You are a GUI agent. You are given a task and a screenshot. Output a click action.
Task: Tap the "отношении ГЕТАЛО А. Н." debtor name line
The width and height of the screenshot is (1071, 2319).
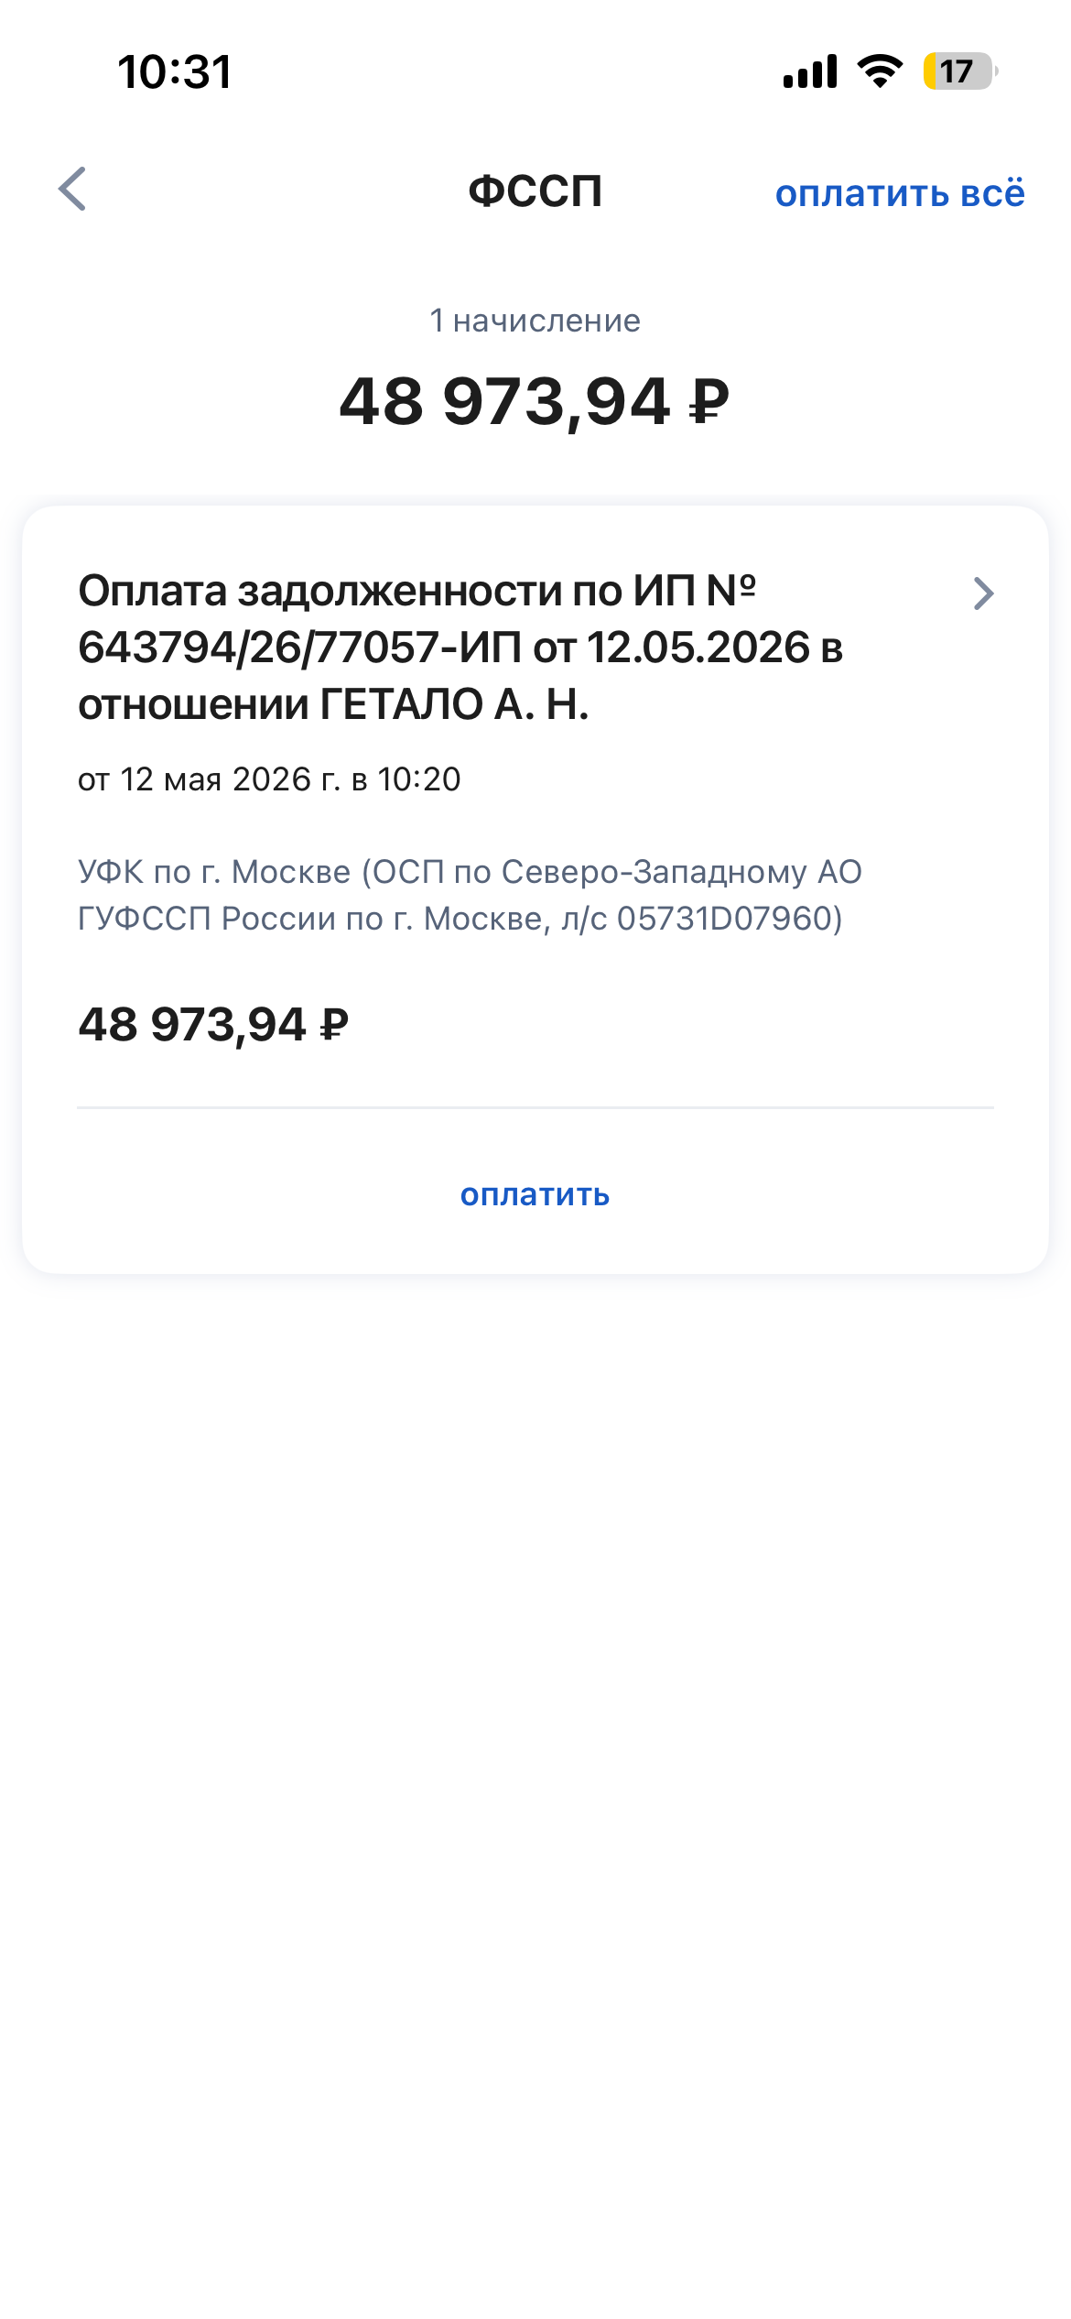[x=333, y=705]
